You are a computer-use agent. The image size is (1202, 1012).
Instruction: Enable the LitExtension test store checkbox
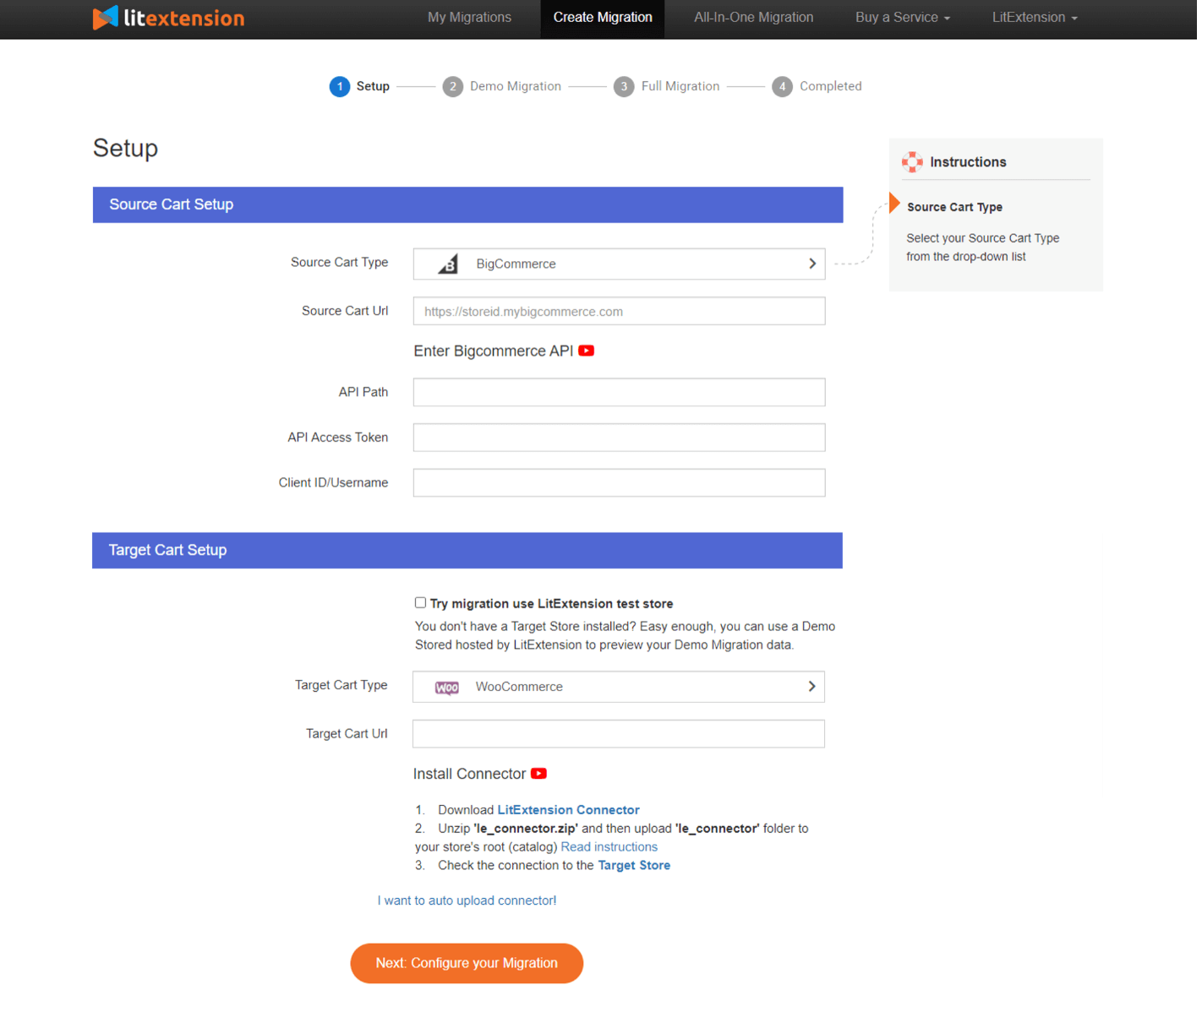(x=420, y=603)
